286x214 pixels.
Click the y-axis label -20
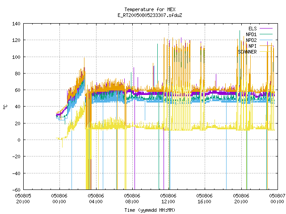16,156
